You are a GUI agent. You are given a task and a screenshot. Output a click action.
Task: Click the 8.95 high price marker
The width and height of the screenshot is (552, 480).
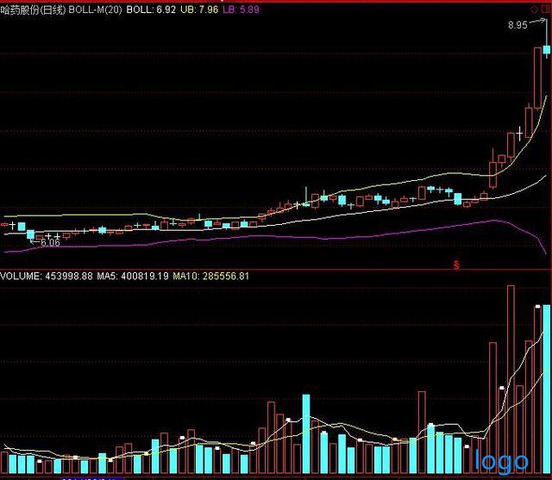tap(517, 26)
